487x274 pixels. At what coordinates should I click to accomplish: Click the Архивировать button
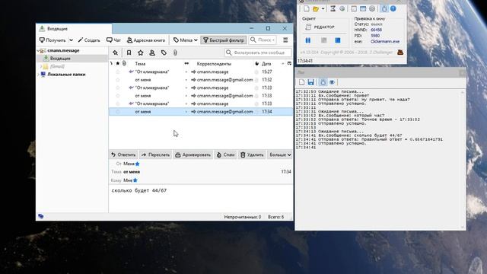click(x=193, y=155)
